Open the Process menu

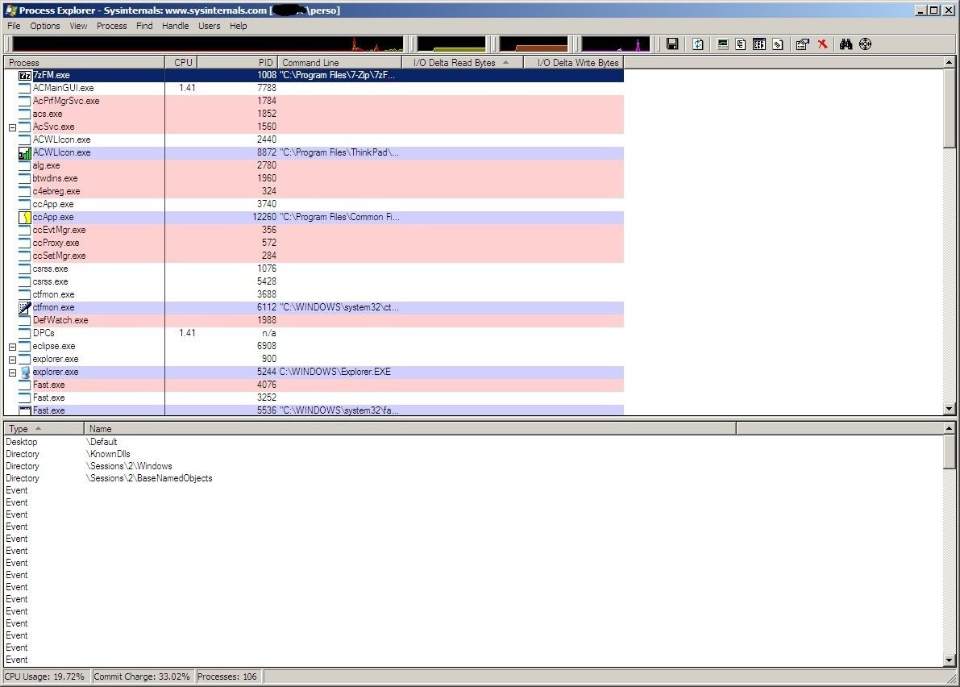pyautogui.click(x=111, y=26)
